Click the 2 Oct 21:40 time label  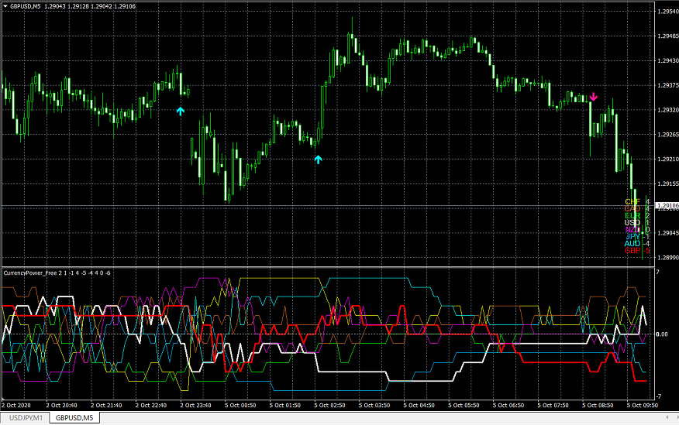(106, 406)
